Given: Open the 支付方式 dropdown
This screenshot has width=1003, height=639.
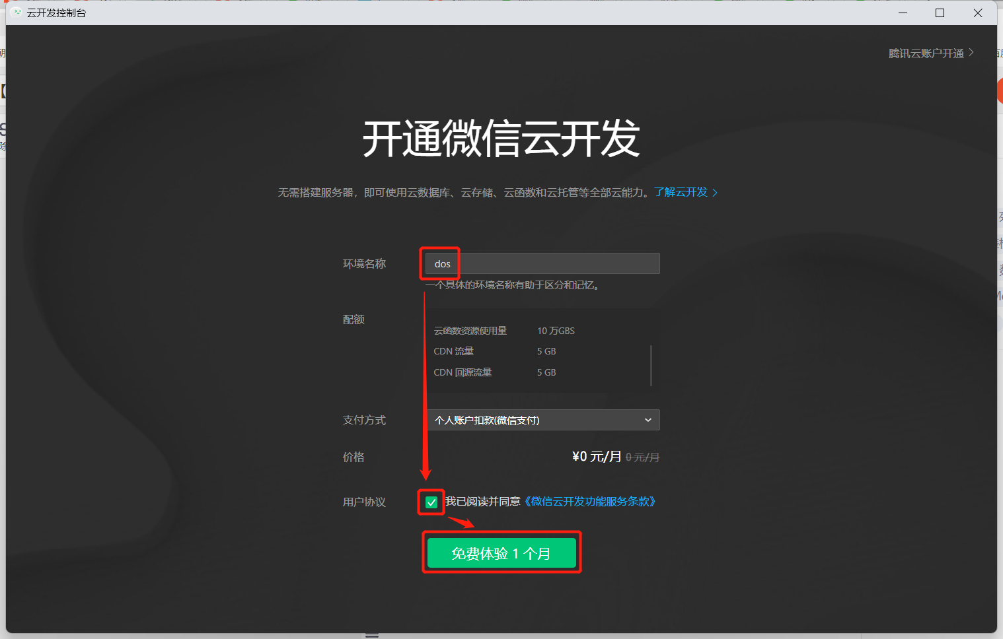Looking at the screenshot, I should [x=542, y=420].
